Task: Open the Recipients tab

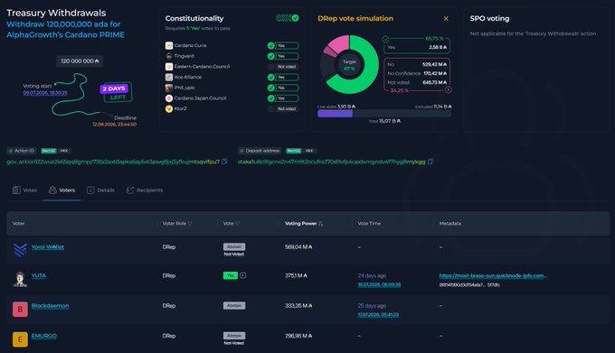Action: pyautogui.click(x=145, y=190)
